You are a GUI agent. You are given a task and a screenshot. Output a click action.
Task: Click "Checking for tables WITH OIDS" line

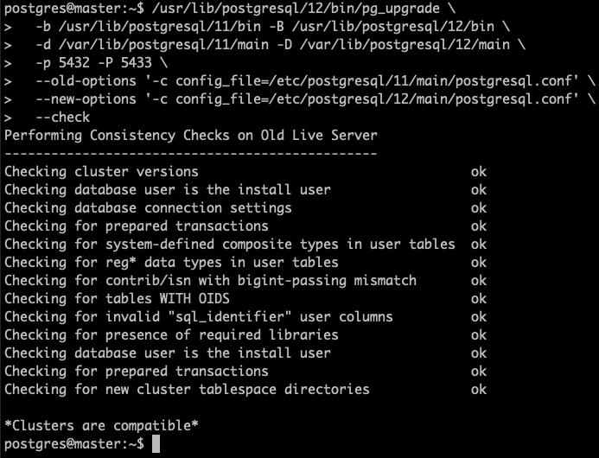coord(117,299)
